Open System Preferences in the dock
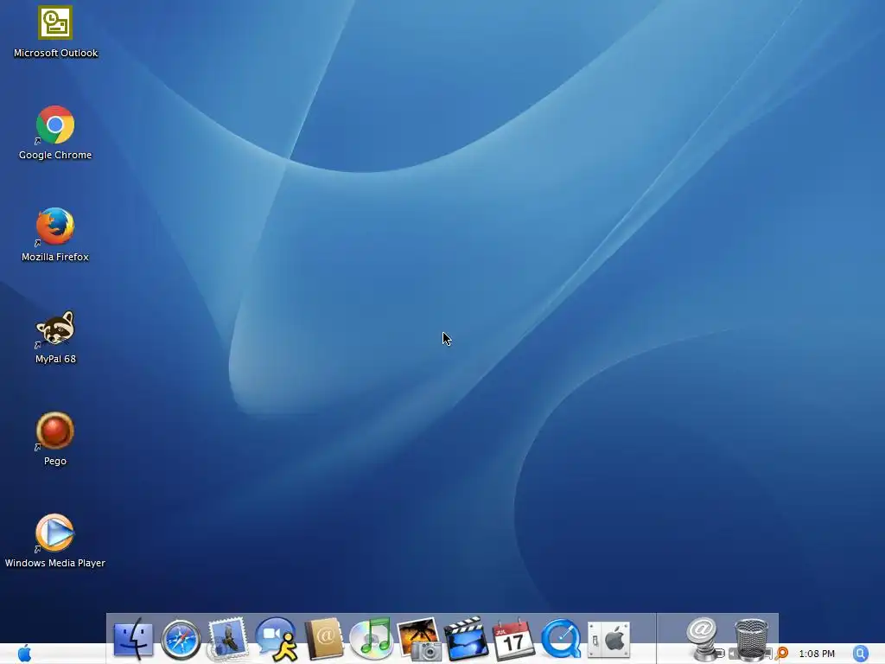The width and height of the screenshot is (885, 664). point(608,640)
